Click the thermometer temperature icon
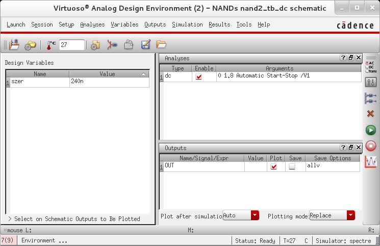 [x=50, y=45]
